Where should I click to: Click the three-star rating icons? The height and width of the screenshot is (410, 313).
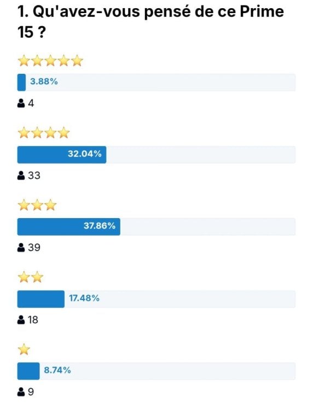(37, 205)
